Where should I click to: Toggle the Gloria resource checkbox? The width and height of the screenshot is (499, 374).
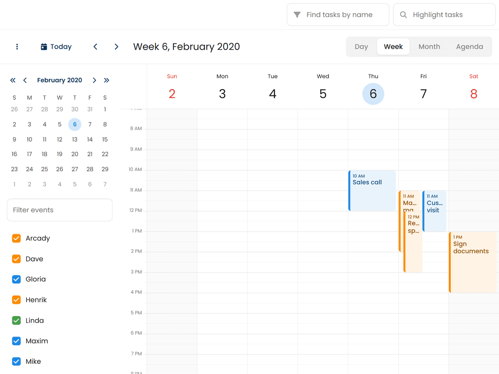click(17, 279)
